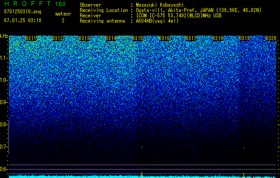
Task: Click the Receiving Location label
Action: point(104,10)
